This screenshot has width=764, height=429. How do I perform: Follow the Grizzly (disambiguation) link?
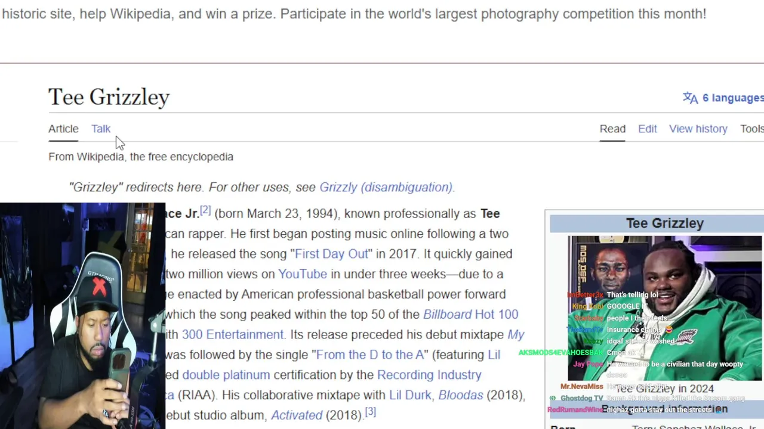[386, 187]
